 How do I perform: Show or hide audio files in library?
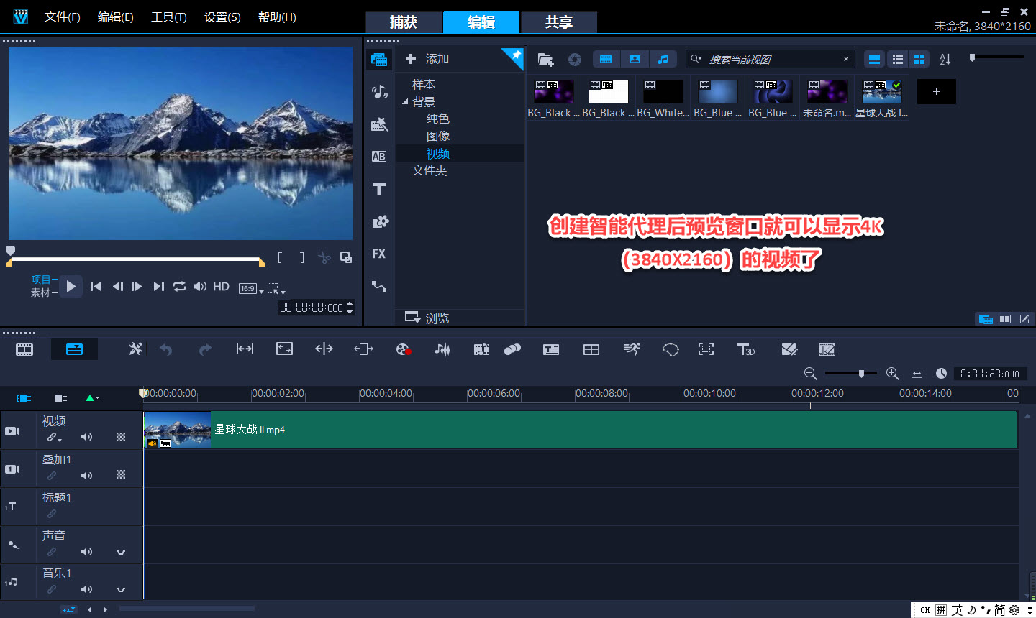tap(663, 60)
